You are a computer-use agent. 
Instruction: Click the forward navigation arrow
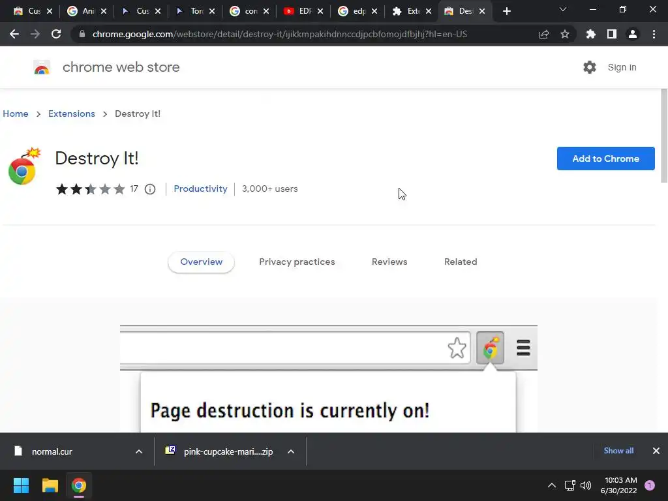pos(35,34)
